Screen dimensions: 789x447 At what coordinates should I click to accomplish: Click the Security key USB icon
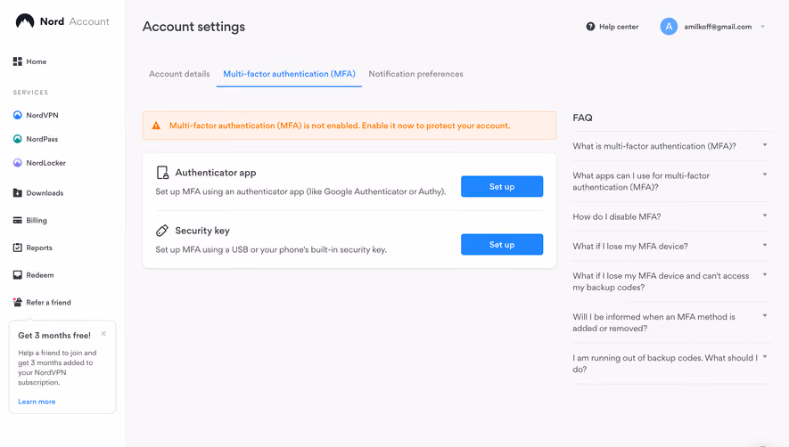(162, 231)
